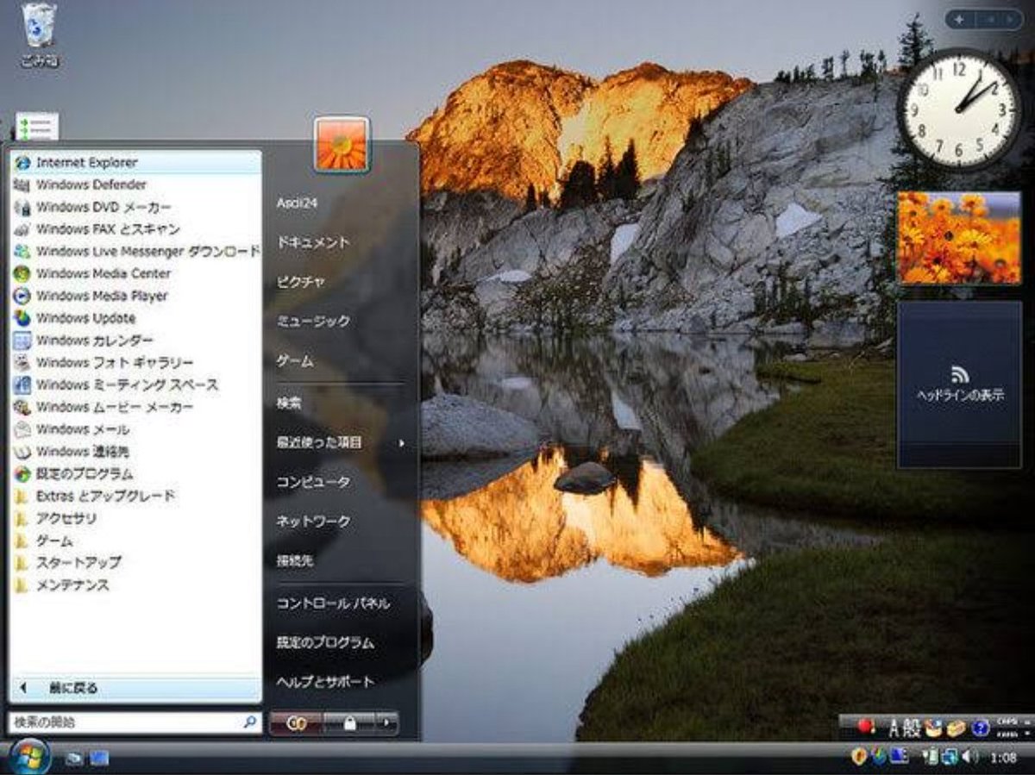Expand the メンテナンス folder
The image size is (1035, 775).
click(135, 585)
